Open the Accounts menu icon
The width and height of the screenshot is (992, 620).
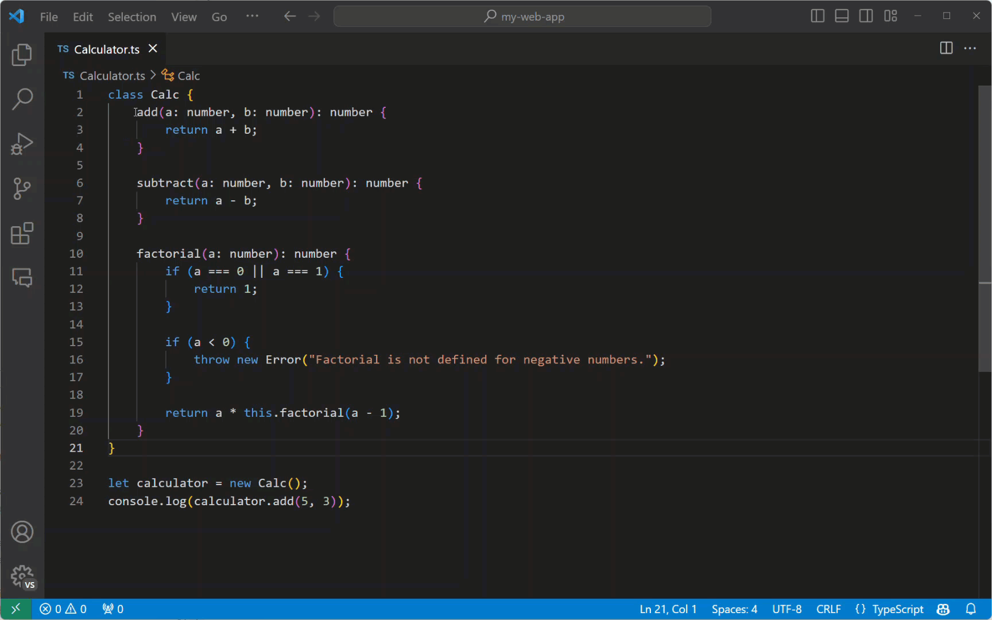[22, 532]
